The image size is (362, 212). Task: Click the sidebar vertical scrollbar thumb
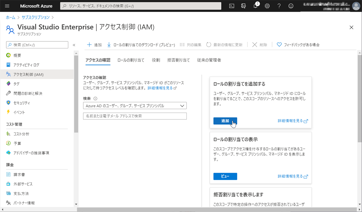tap(76, 94)
